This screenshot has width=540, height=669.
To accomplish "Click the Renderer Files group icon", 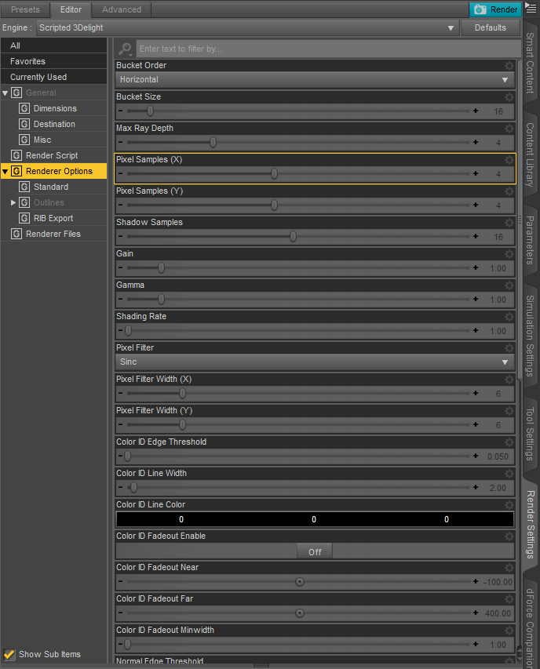I will click(x=16, y=234).
